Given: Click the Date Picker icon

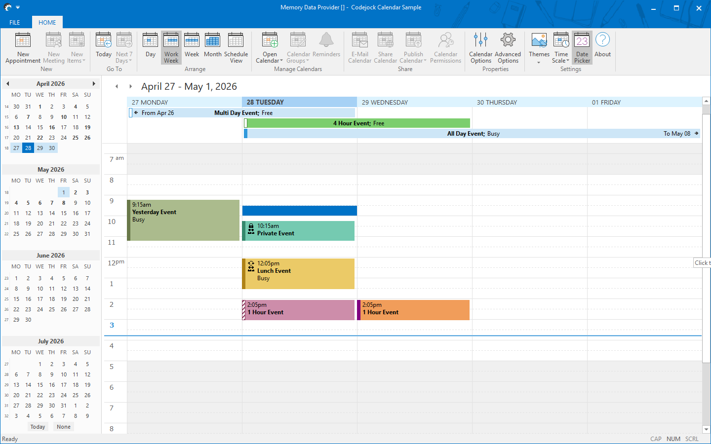Looking at the screenshot, I should point(582,47).
